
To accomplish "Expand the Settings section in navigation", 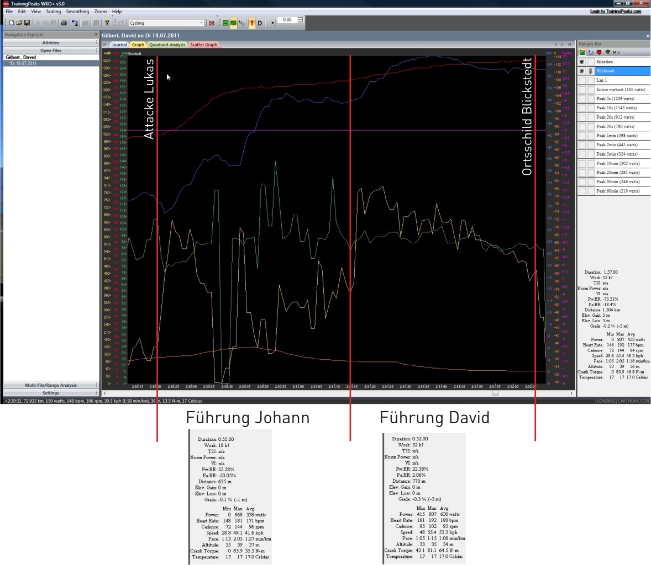I will [51, 392].
